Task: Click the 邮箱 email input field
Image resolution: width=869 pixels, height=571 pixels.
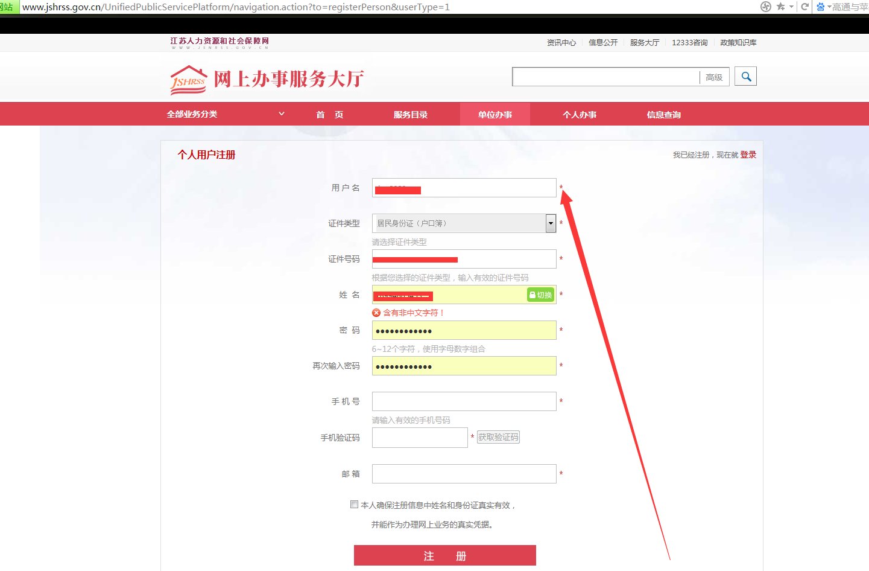Action: 463,473
